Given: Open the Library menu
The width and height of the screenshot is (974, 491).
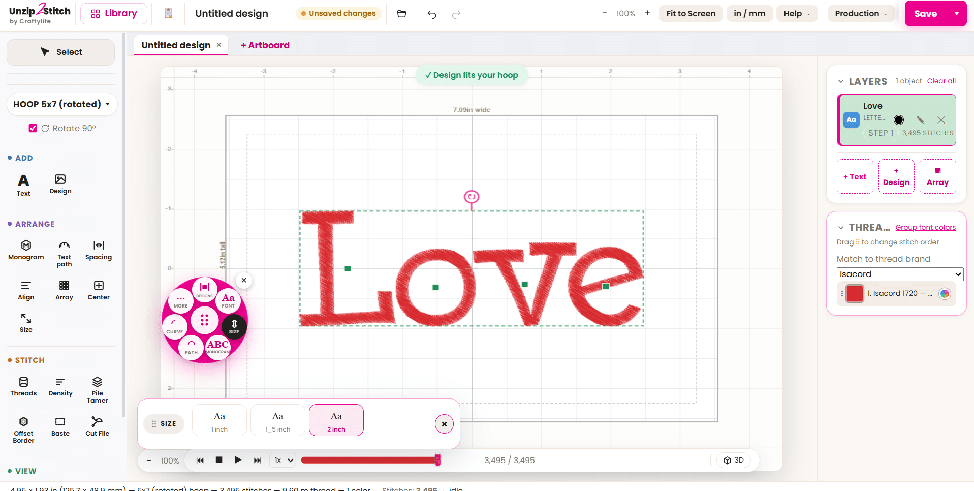Looking at the screenshot, I should [x=114, y=14].
